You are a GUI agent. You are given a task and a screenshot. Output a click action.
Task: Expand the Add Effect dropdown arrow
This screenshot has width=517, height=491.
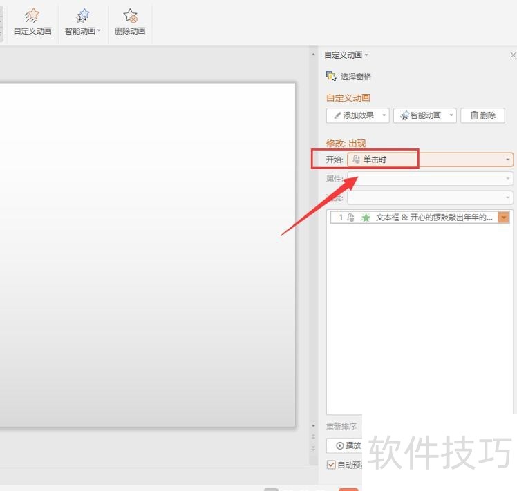click(384, 115)
